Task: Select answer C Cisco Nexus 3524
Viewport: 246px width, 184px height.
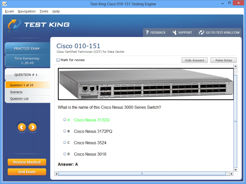Action: pos(65,142)
